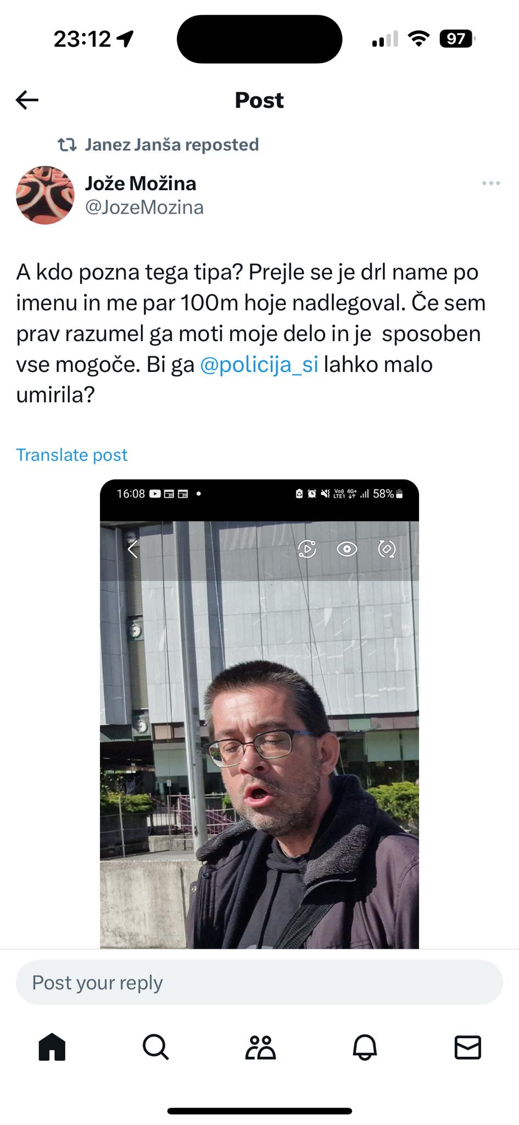The image size is (519, 1125).
Task: Tap the battery indicator in status bar
Action: click(x=457, y=38)
